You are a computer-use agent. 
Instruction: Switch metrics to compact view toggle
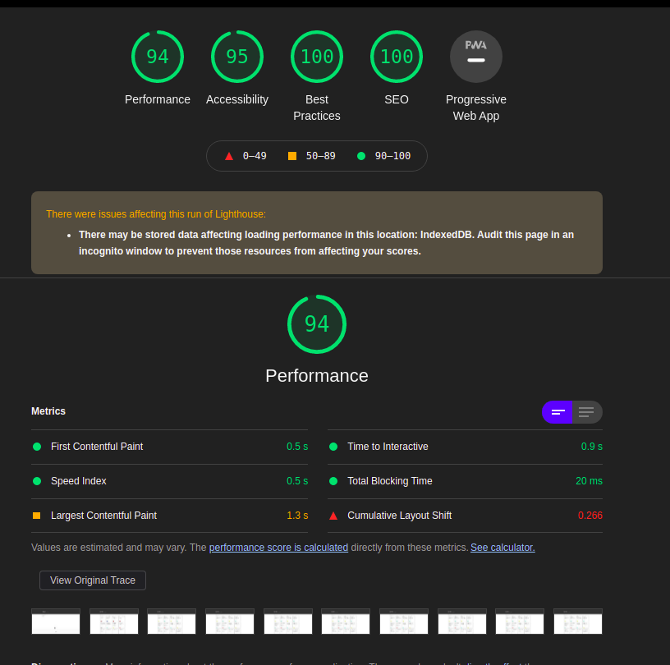[x=558, y=412]
